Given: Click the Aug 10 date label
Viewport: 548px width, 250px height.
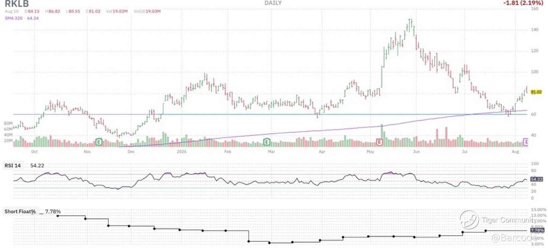Looking at the screenshot, I should (12, 11).
